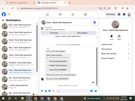Click the voice clip microphone icon
Viewport: 135px width, 101px height.
point(42,91)
